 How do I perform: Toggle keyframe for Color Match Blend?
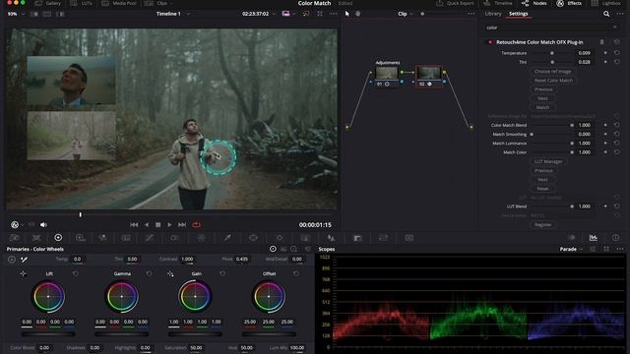coord(605,125)
